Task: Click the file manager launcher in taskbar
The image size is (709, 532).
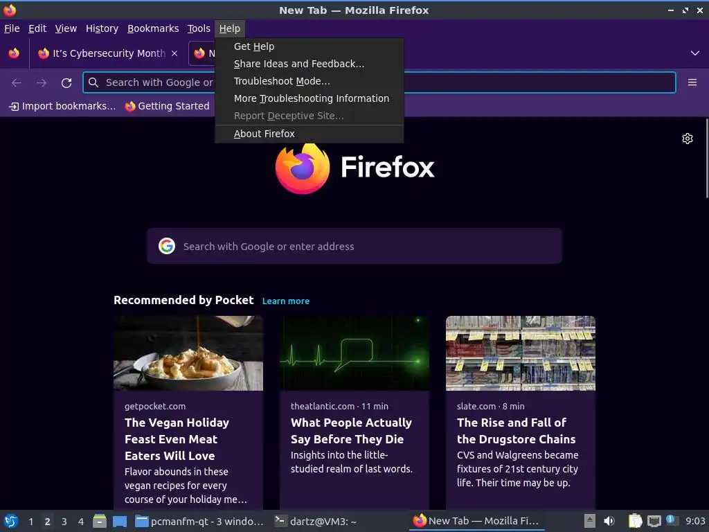Action: (100, 521)
